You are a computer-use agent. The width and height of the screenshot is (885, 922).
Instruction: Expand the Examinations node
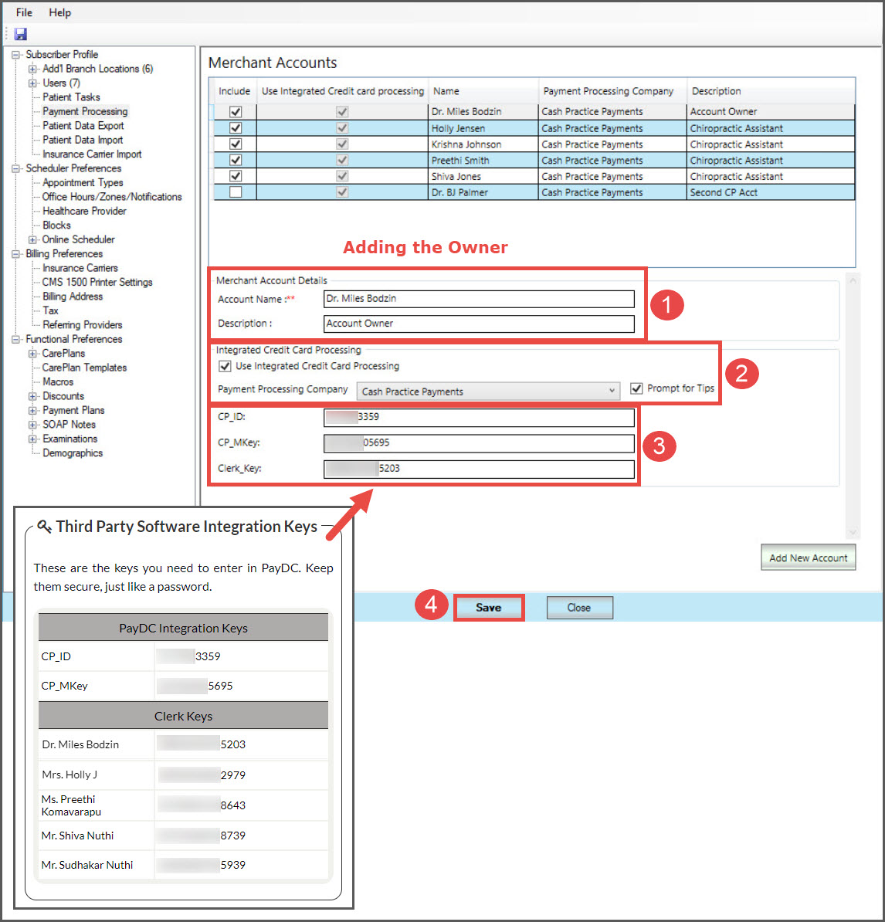33,439
